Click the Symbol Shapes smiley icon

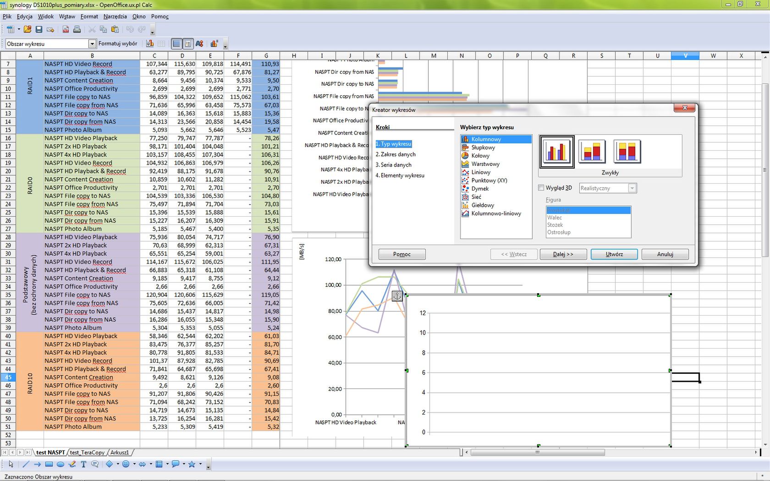pyautogui.click(x=126, y=465)
